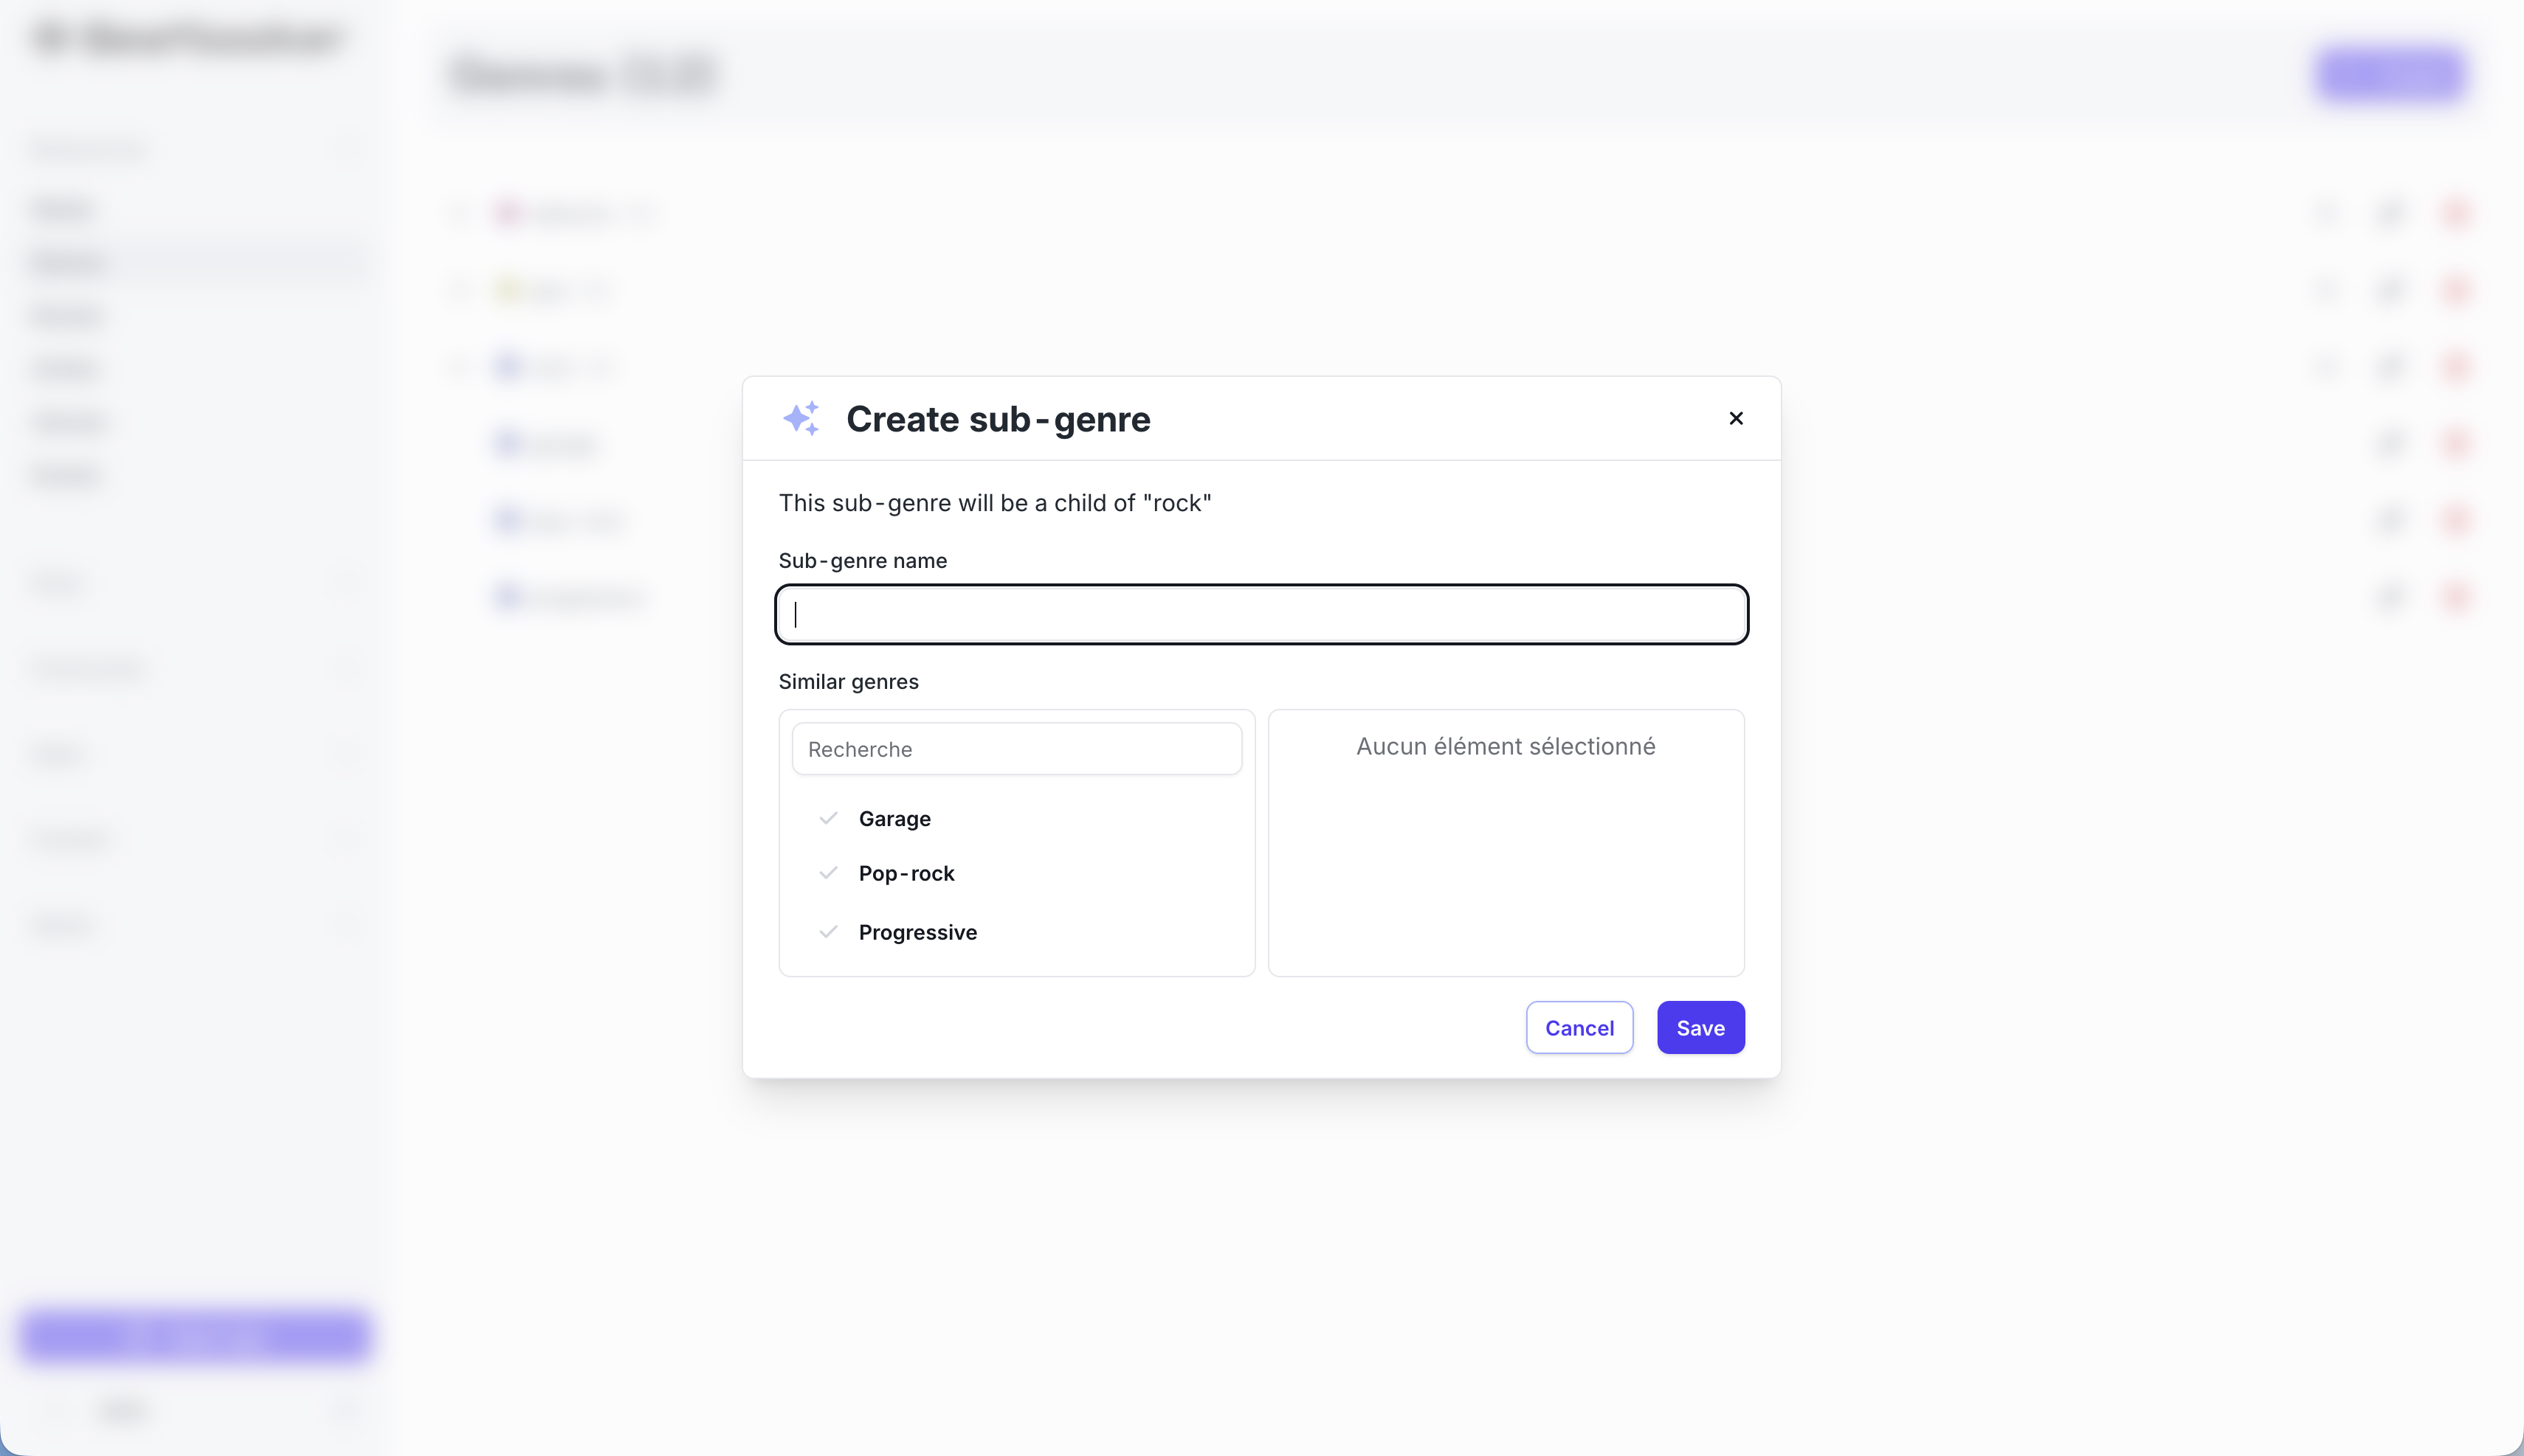Click the 'Sub-genre name' field label
Image resolution: width=2524 pixels, height=1456 pixels.
pyautogui.click(x=862, y=561)
